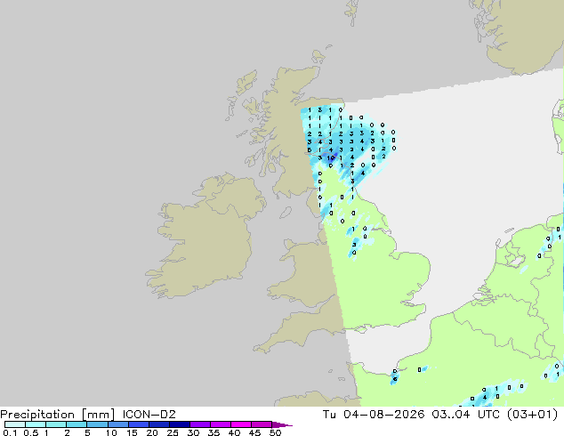Click the 40–45 mm magenta swatch
Screen dimensions: 564x436
click(x=241, y=424)
